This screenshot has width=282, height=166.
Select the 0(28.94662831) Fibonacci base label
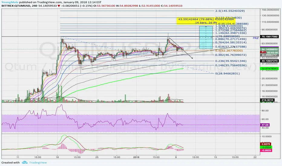pos(228,73)
